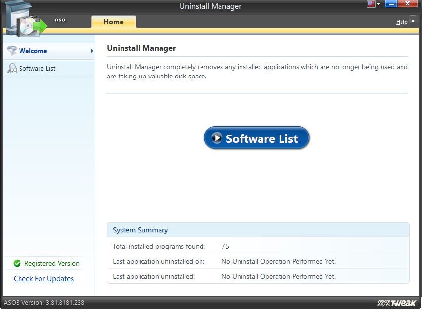The height and width of the screenshot is (310, 422).
Task: Follow the Check For Updates link
Action: tap(43, 278)
